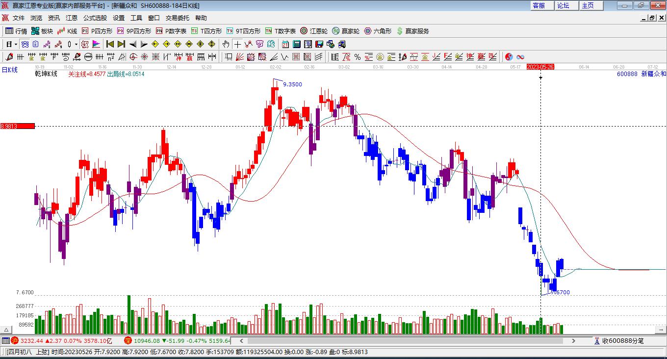This screenshot has width=667, height=359.
Task: Click the yellow diamond left-arrow icon
Action: 155,44
